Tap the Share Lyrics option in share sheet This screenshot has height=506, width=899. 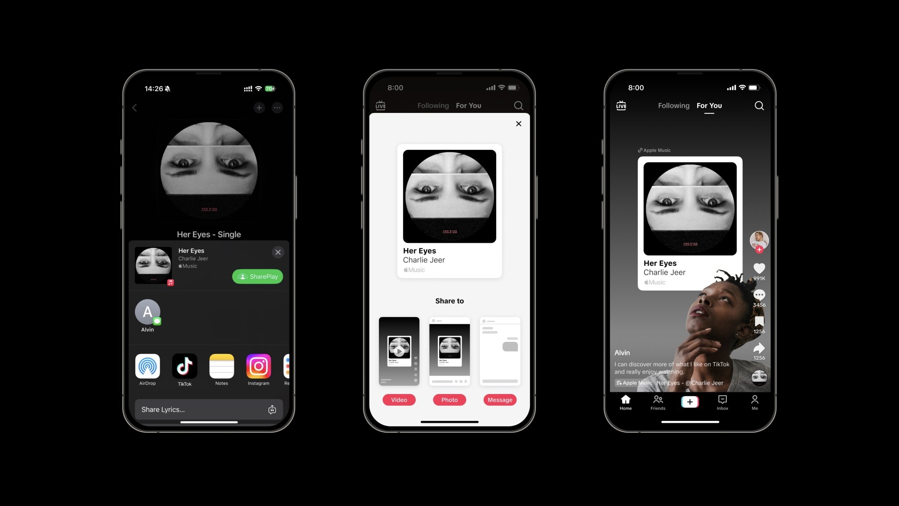tap(208, 409)
